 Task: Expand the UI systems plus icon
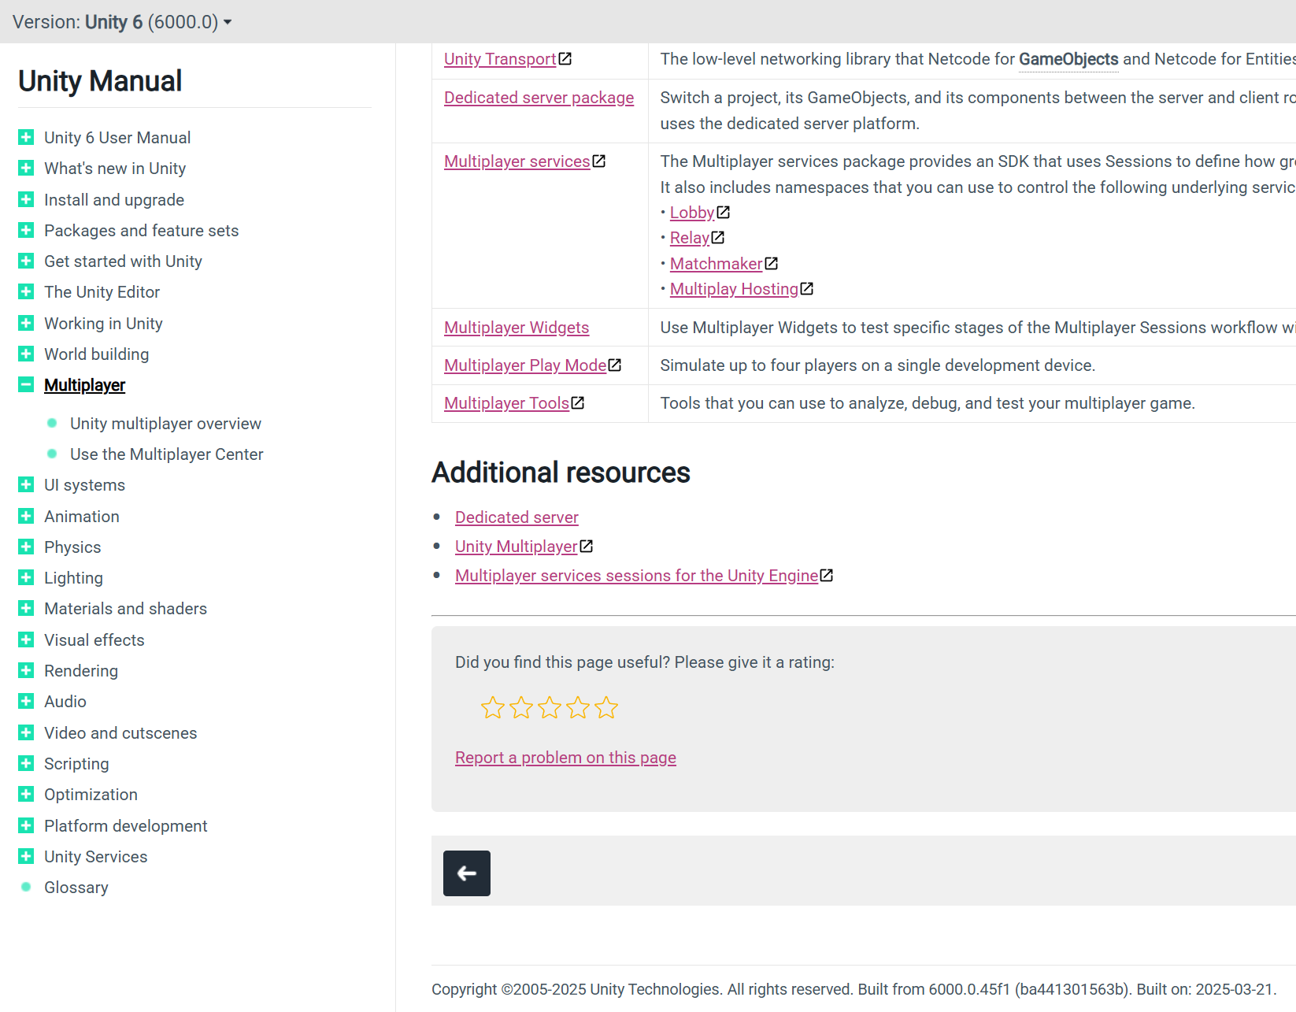[x=26, y=484]
